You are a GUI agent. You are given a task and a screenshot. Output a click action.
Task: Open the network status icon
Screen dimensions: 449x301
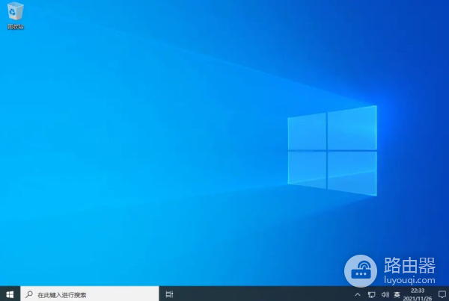371,294
